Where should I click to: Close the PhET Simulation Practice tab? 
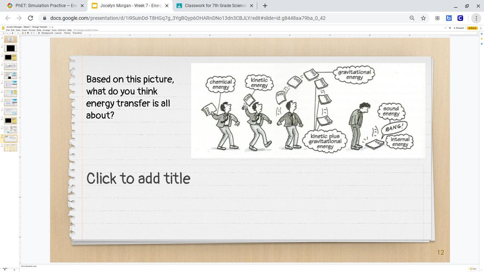point(82,6)
